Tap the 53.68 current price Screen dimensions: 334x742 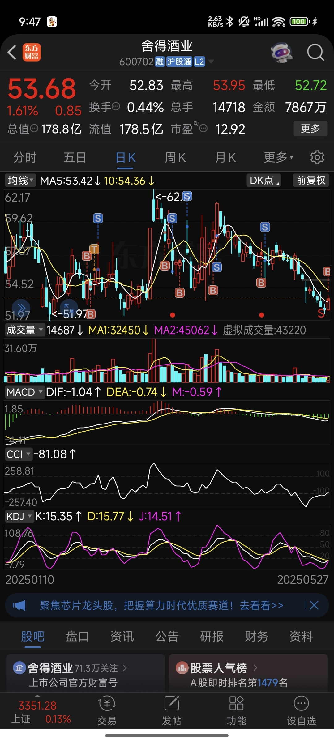pos(42,88)
